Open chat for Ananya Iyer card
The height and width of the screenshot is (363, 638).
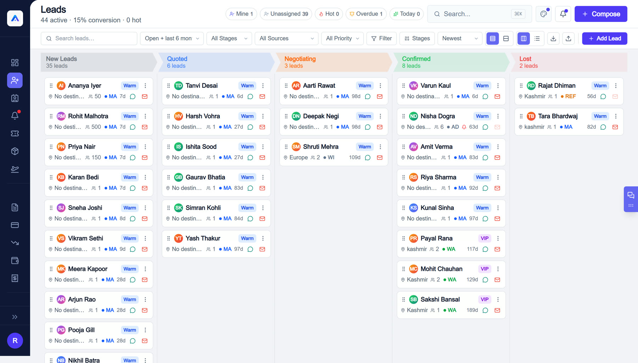133,96
